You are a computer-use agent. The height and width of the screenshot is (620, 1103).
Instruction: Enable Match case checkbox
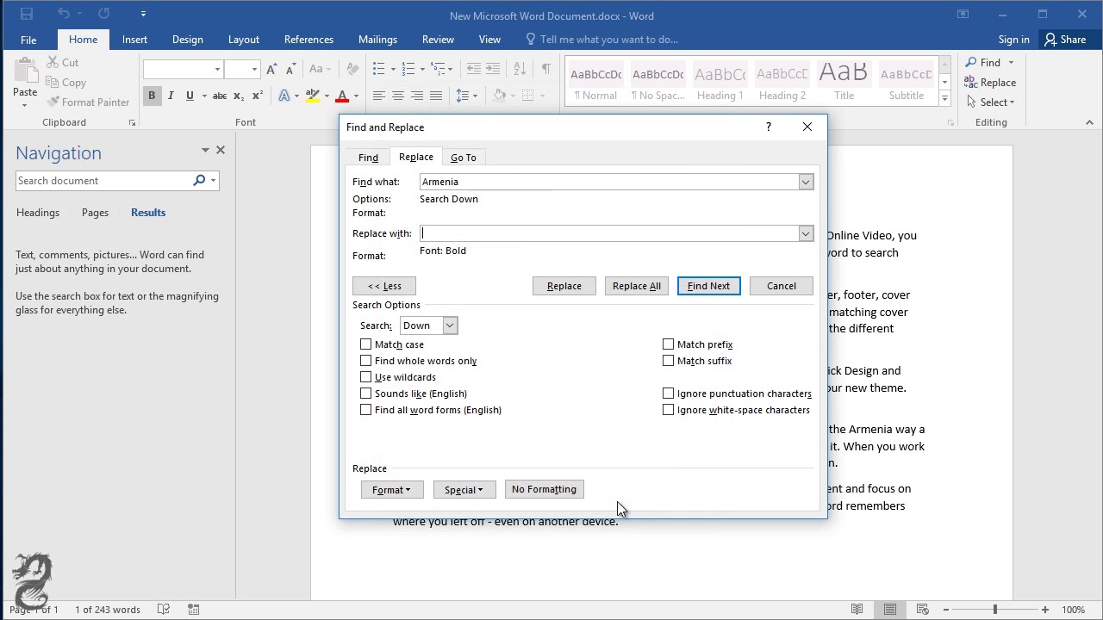point(365,344)
